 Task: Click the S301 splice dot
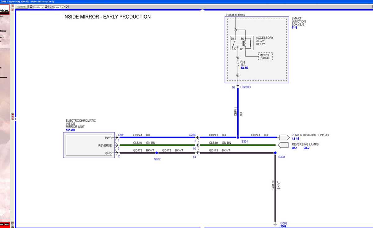click(x=238, y=137)
